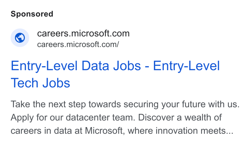The height and width of the screenshot is (145, 252).
Task: Click the blue globe favicon icon
Action: pyautogui.click(x=20, y=38)
